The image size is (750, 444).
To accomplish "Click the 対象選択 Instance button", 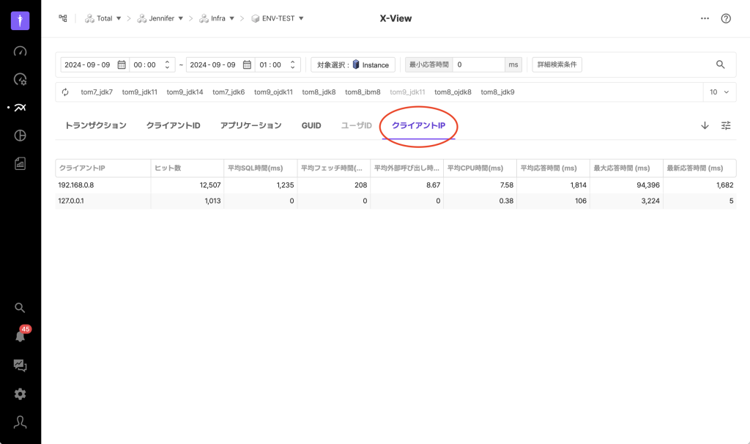I will coord(353,64).
